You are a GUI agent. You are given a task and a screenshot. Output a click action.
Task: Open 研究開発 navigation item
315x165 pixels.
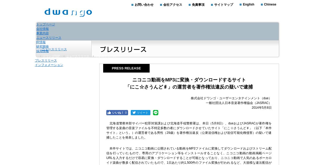43,47
